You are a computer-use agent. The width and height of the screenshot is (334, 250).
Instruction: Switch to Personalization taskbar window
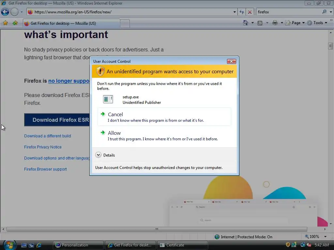click(x=78, y=245)
